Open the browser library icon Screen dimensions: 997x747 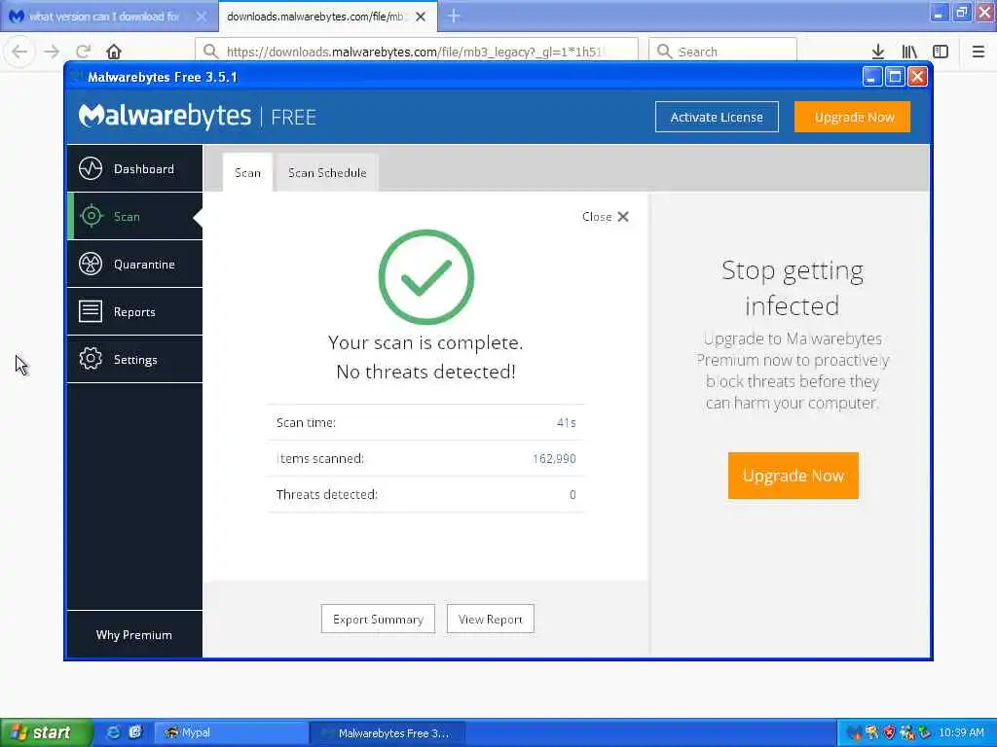click(909, 52)
